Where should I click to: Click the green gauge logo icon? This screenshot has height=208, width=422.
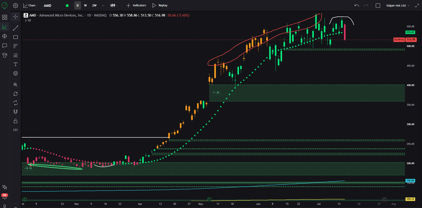tap(5, 6)
